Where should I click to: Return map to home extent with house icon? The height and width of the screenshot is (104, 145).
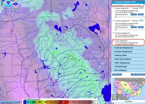coord(2,9)
